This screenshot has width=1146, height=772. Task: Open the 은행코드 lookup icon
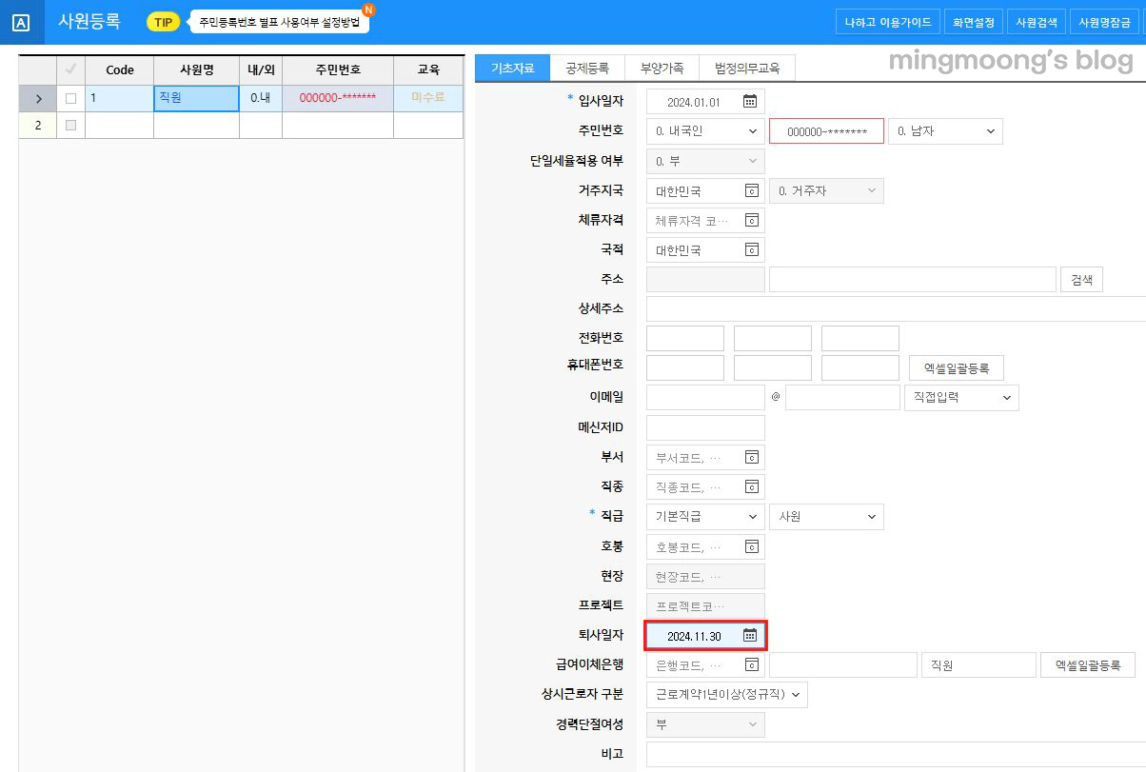coord(753,664)
